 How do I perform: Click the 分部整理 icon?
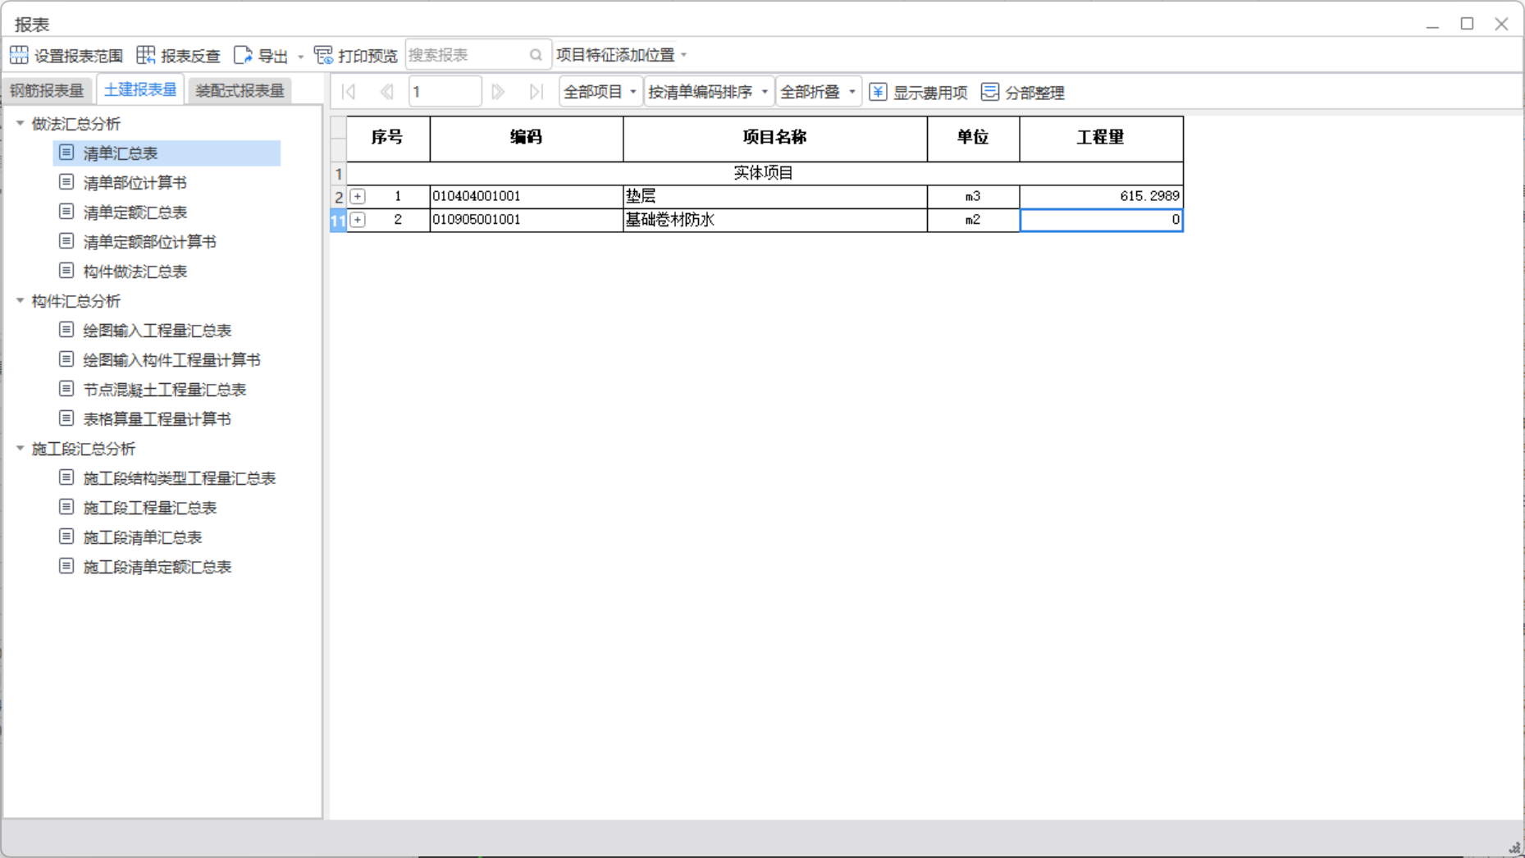point(990,92)
